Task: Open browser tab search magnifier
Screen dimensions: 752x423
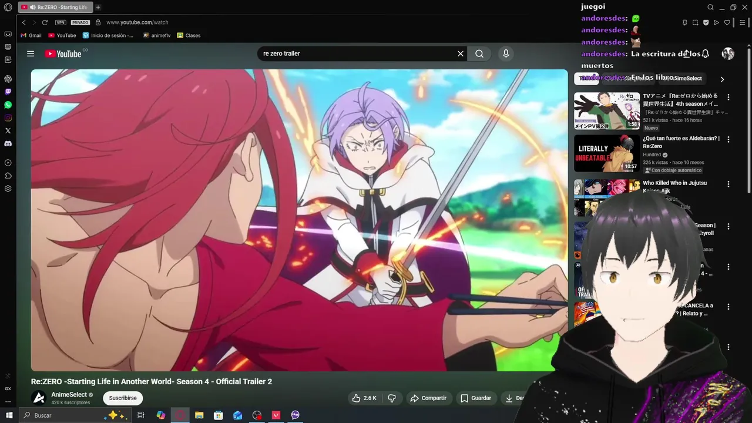Action: point(710,8)
